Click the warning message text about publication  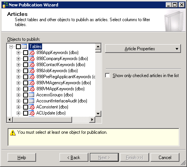point(62,132)
